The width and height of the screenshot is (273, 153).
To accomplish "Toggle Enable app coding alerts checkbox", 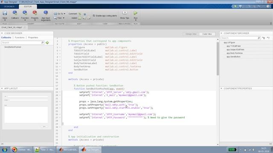I will [94, 16].
